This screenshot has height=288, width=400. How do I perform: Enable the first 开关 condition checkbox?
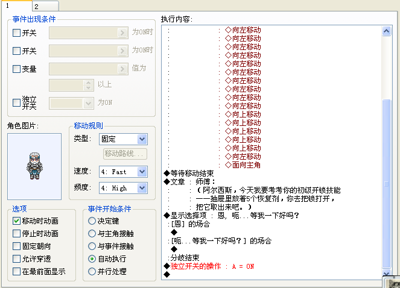coord(16,33)
